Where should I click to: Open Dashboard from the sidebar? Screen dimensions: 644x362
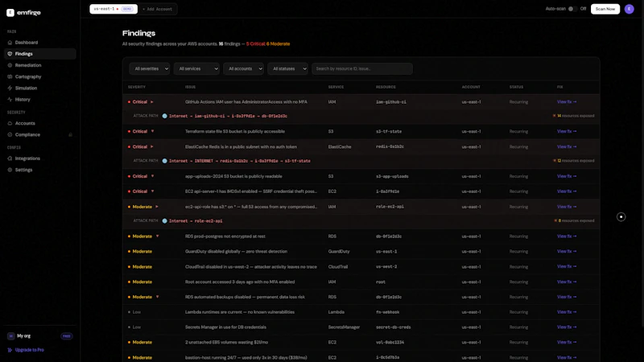(39, 43)
